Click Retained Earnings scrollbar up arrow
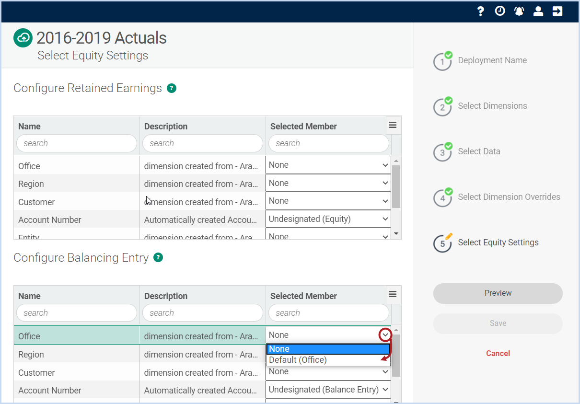580x404 pixels. 396,161
